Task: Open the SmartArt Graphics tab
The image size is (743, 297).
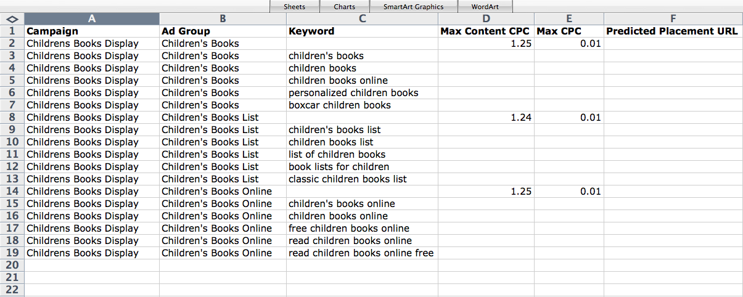Action: [413, 7]
